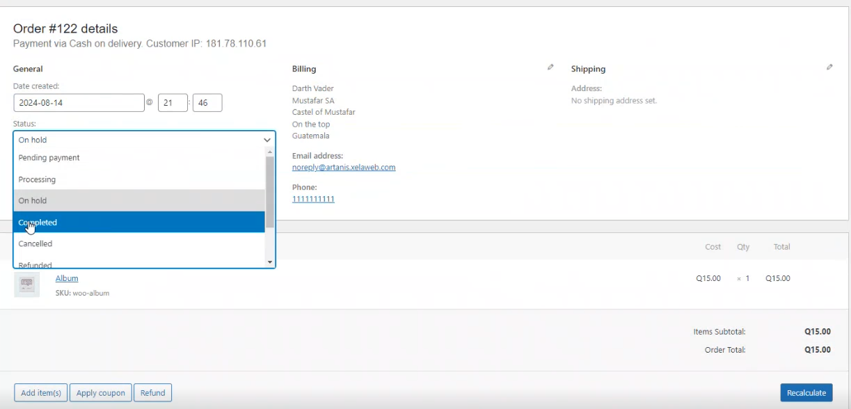
Task: Select Cancelled status option
Action: (139, 243)
